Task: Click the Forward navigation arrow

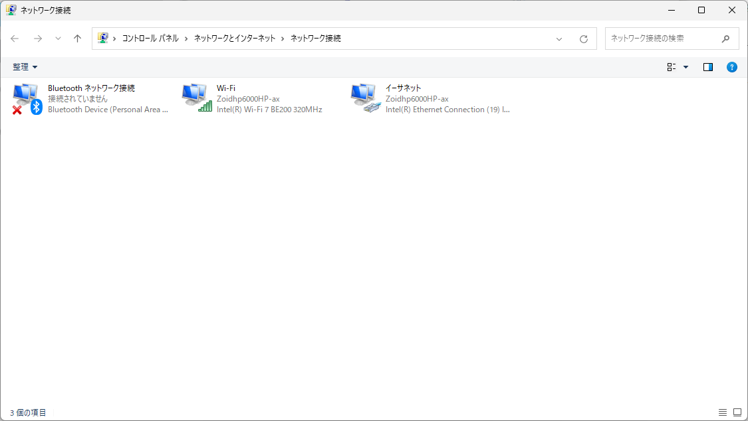Action: click(x=37, y=39)
